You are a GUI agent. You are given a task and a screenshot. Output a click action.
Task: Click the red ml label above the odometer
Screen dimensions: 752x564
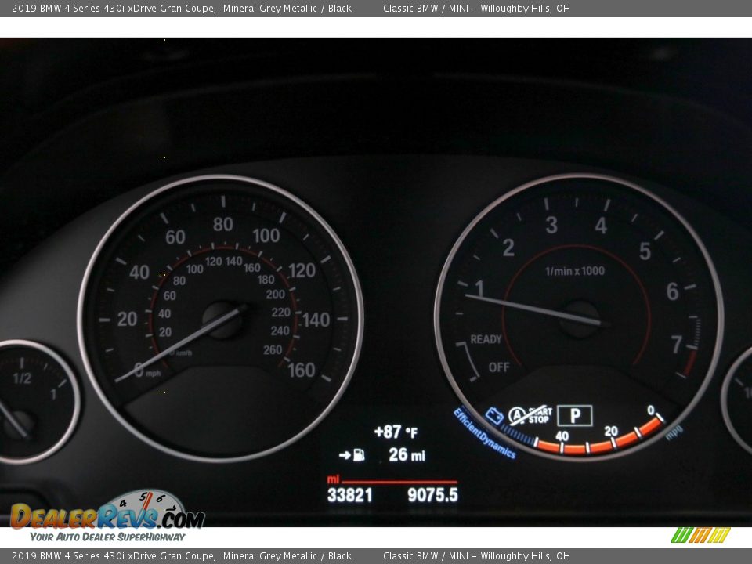click(333, 479)
